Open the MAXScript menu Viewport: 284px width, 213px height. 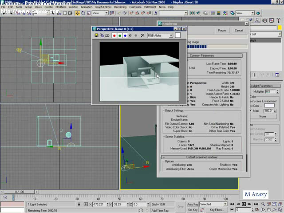(x=150, y=7)
